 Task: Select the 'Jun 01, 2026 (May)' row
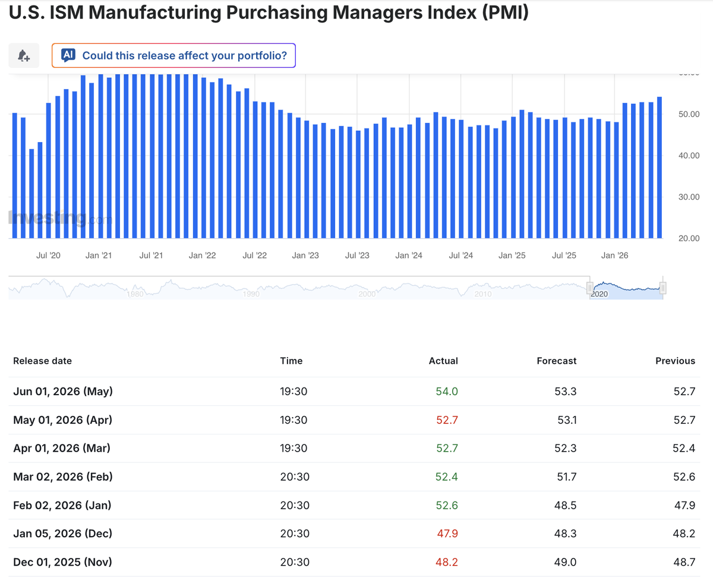[354, 392]
